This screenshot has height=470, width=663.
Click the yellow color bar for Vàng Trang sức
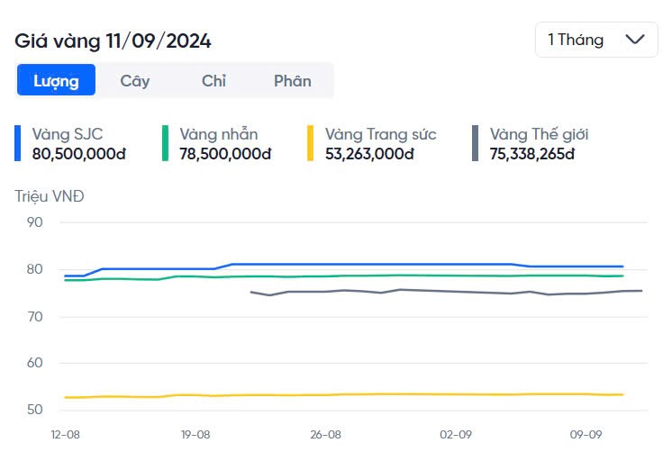pyautogui.click(x=311, y=143)
